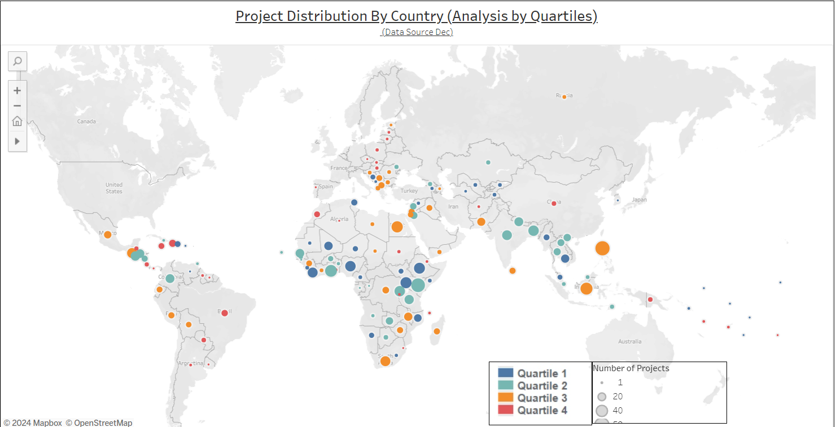Image resolution: width=836 pixels, height=427 pixels.
Task: Click the Quartile 3 orange swatch
Action: [x=506, y=398]
